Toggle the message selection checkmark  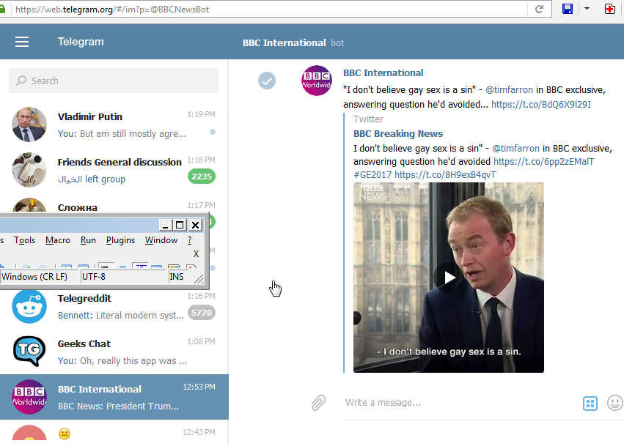tap(267, 81)
